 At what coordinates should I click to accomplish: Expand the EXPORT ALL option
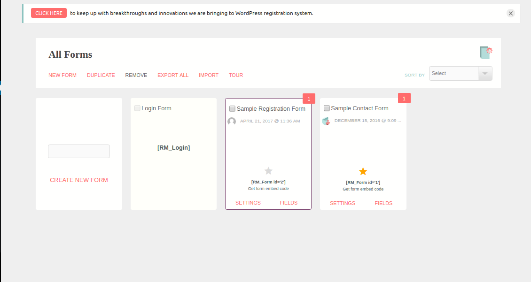point(172,75)
